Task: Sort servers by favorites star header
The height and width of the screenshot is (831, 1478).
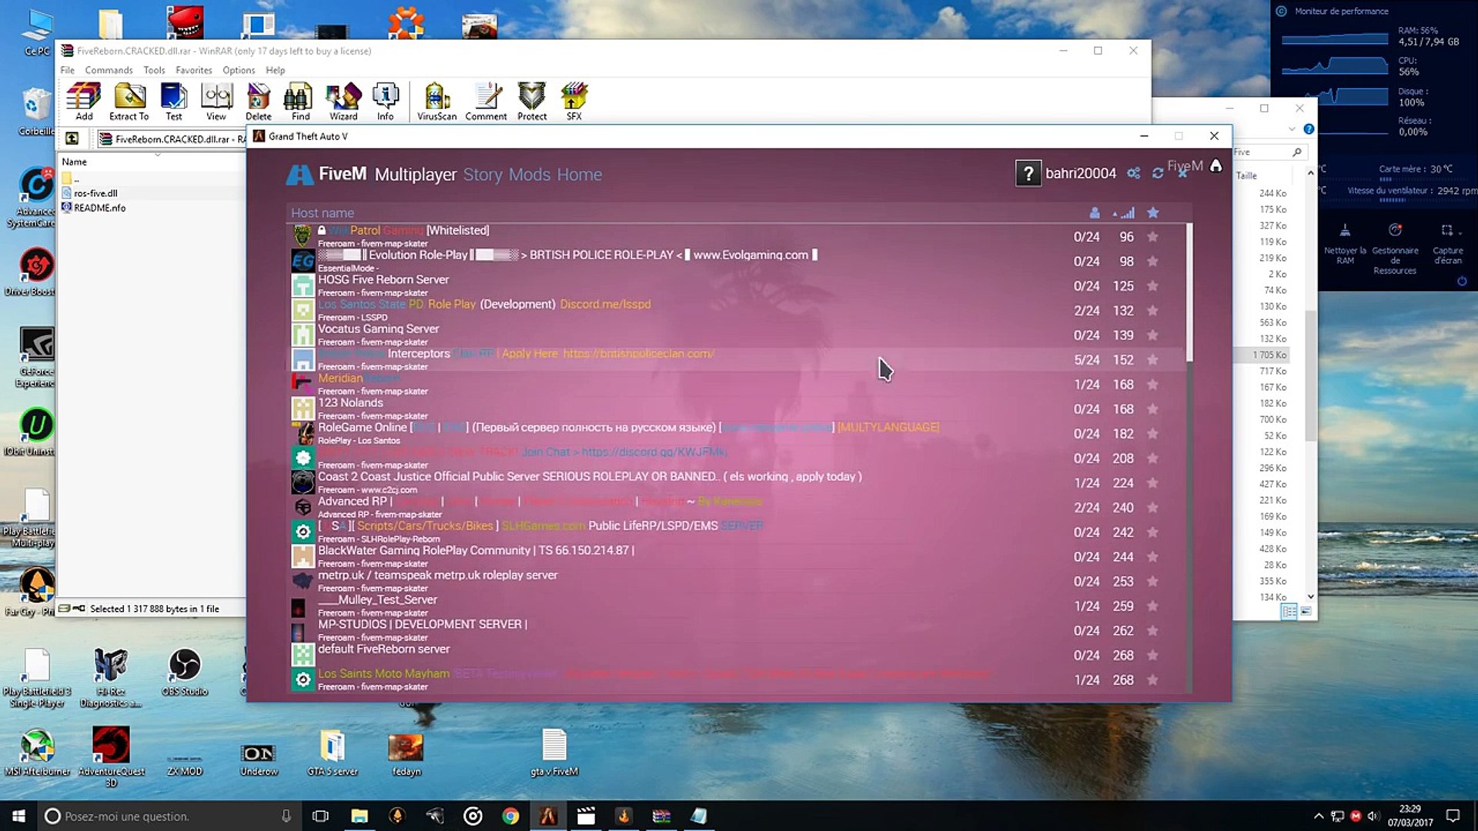Action: point(1152,213)
